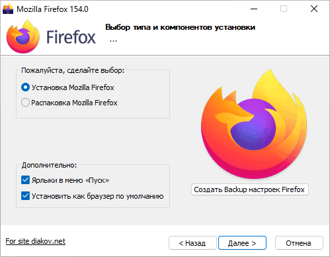Click the installer icon in the title bar
The width and height of the screenshot is (330, 257).
[8, 9]
